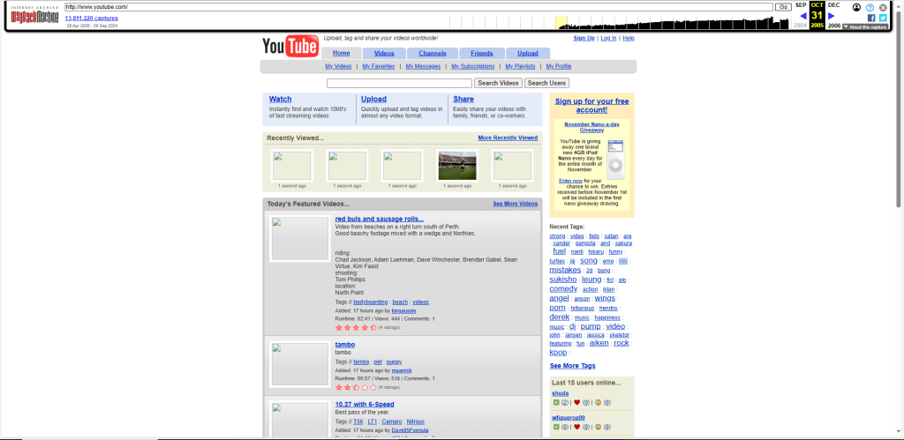
Task: Open 'Sign up for your free account!' link
Action: point(592,106)
